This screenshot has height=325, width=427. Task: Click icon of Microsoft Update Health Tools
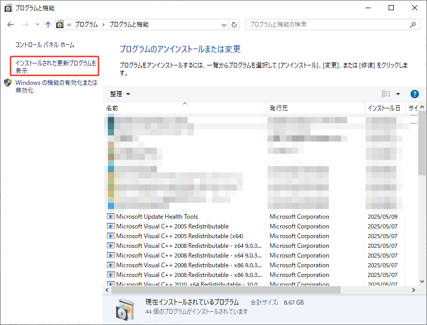click(111, 217)
